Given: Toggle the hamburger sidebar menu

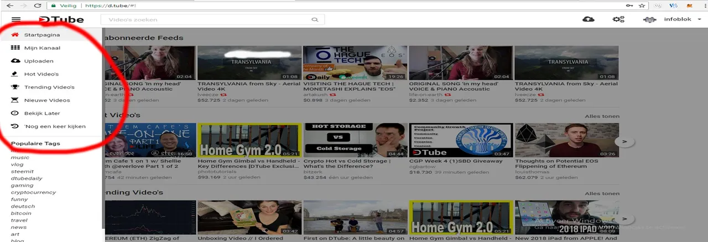Looking at the screenshot, I should (15, 20).
